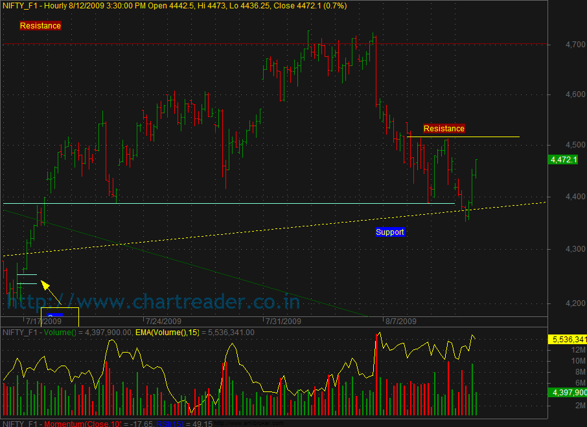Click the NIFTY_F1 Hourly chart title text
The height and width of the screenshot is (427, 587).
click(x=175, y=6)
